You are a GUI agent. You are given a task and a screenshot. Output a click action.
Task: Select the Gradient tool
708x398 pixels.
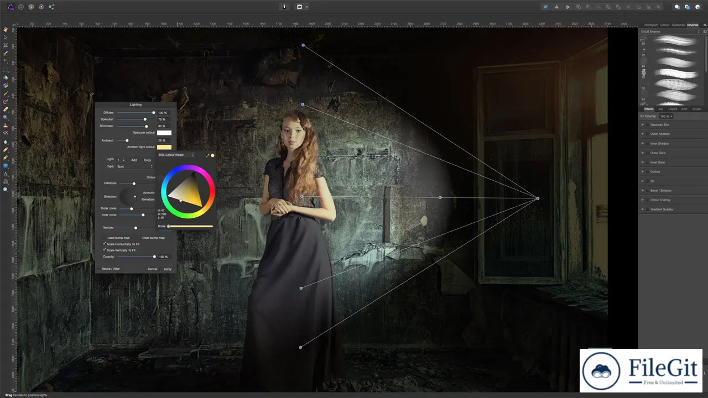click(x=6, y=85)
